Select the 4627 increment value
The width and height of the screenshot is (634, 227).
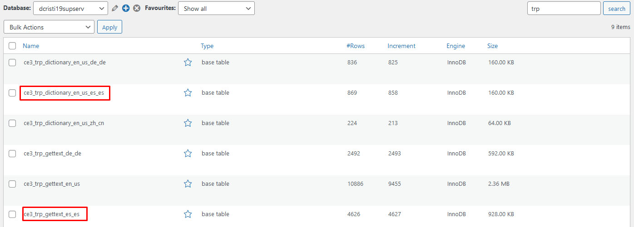pyautogui.click(x=395, y=214)
